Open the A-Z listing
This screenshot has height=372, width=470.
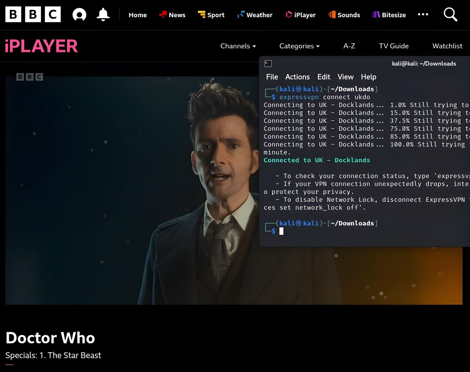point(349,46)
